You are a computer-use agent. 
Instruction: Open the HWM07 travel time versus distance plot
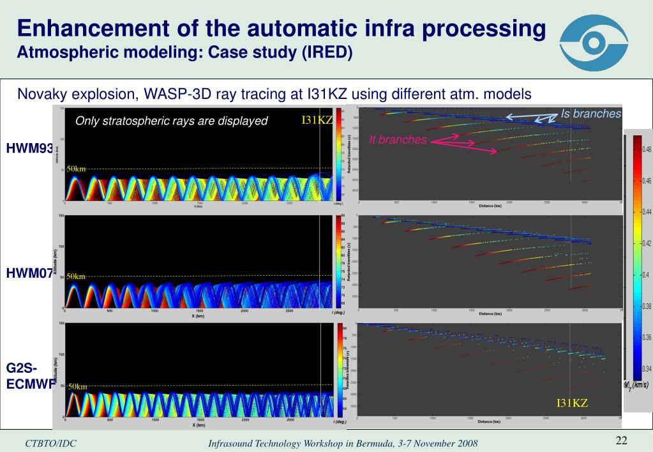(x=490, y=262)
